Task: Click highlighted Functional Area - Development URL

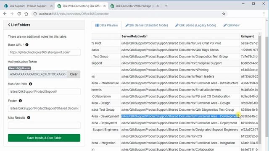Action: point(180,117)
